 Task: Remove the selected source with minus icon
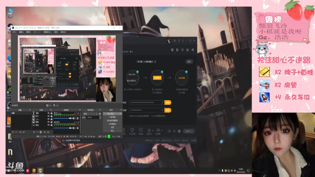37,132
